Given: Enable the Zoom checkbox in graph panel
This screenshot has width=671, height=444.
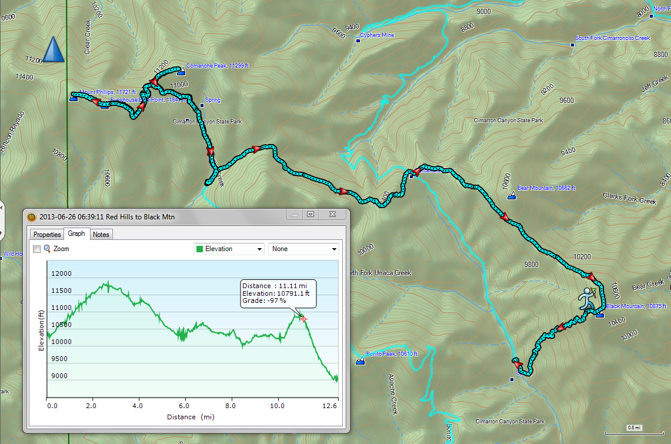Looking at the screenshot, I should coord(36,249).
